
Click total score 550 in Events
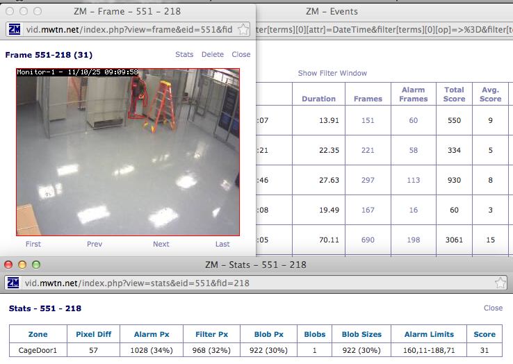[454, 120]
